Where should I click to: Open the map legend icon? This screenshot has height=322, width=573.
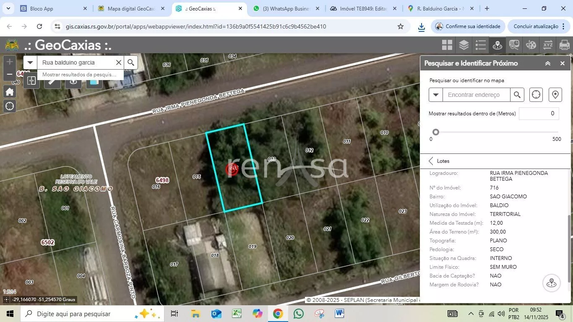point(480,45)
